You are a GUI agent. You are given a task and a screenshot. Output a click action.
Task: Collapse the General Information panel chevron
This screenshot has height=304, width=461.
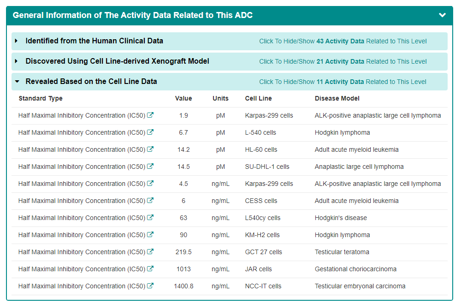(443, 15)
